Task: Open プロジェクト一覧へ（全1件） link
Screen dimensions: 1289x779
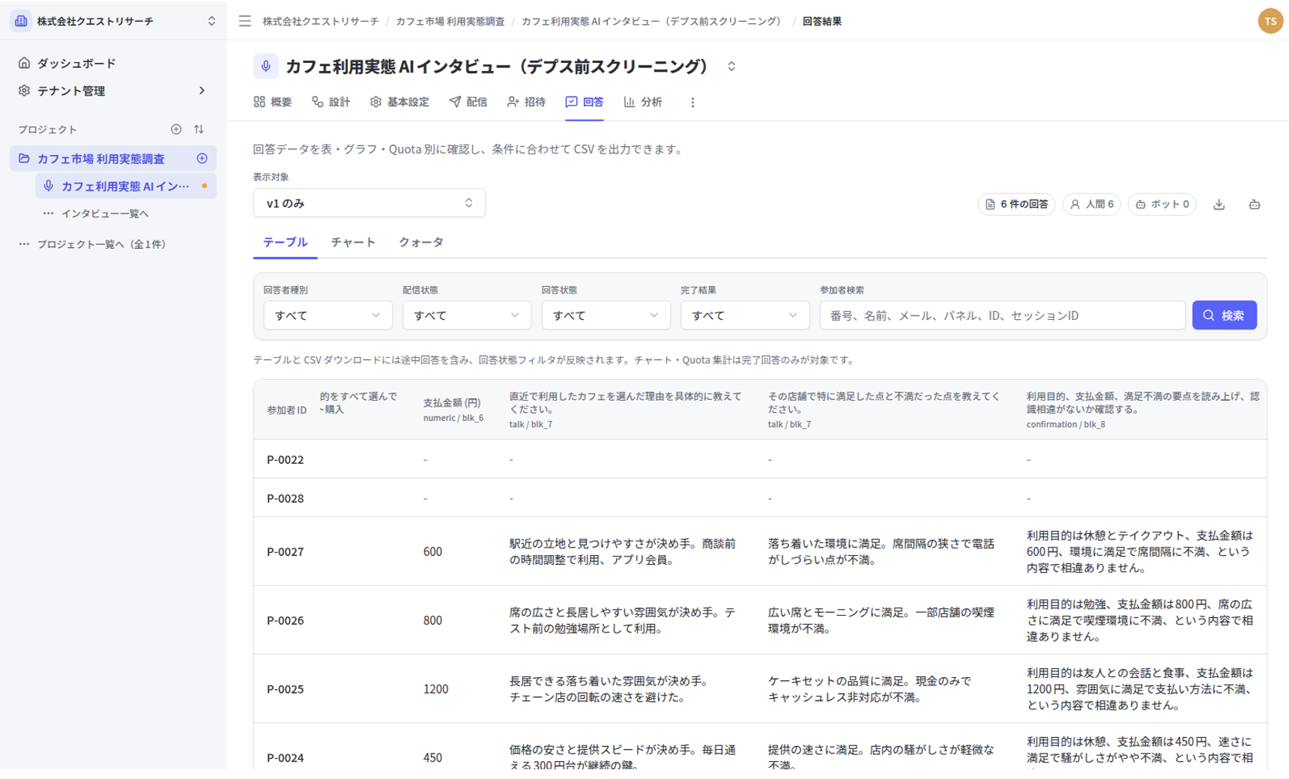Action: coord(102,244)
